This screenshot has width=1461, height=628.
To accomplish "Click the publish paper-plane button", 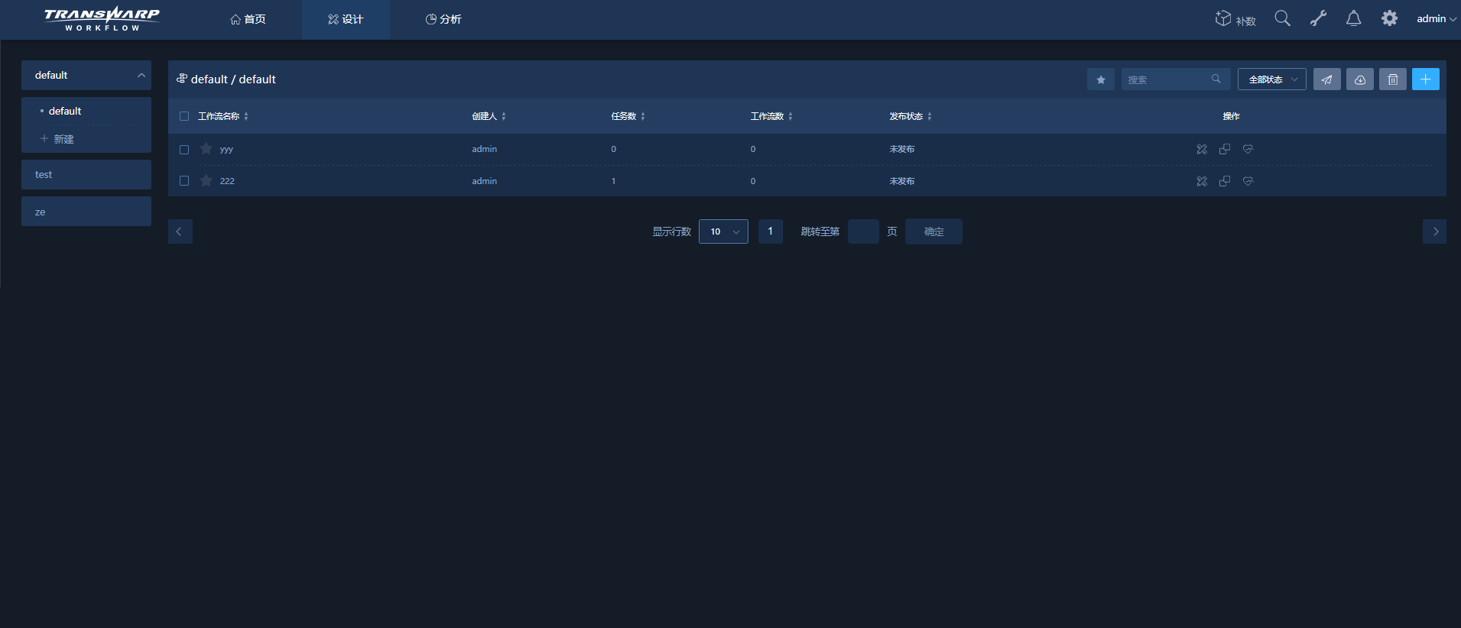I will pos(1326,79).
